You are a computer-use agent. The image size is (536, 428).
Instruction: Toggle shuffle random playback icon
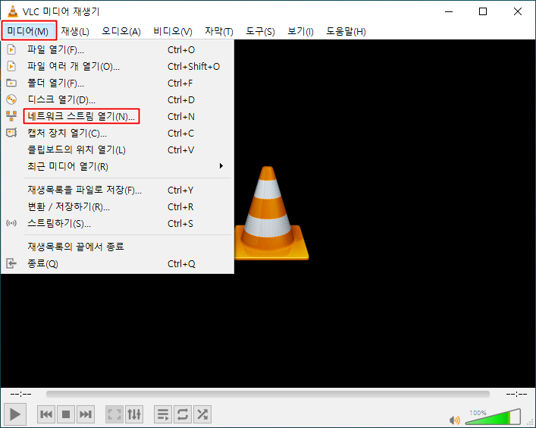pyautogui.click(x=202, y=414)
